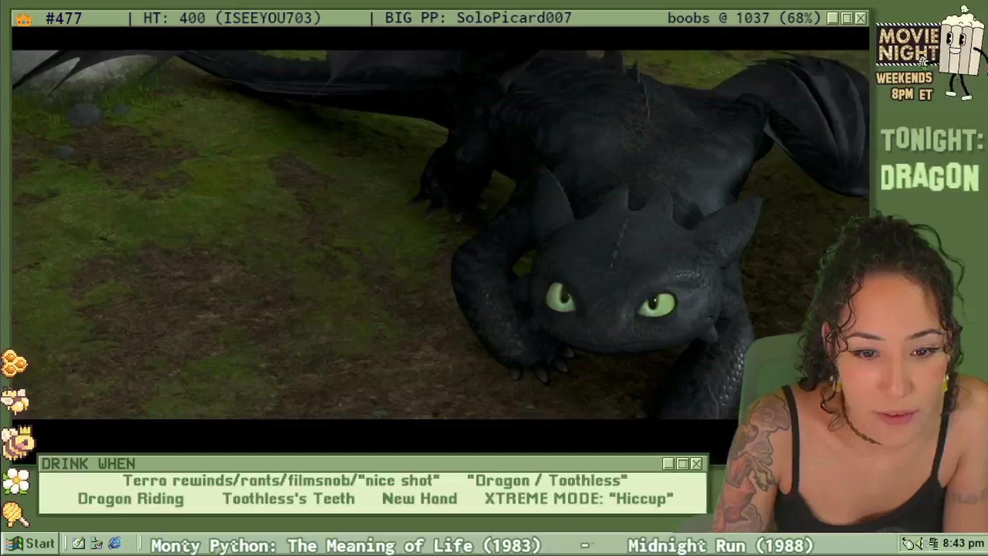Click the XTREME MODE: "Hiccup" rule
The width and height of the screenshot is (988, 556).
tap(579, 499)
